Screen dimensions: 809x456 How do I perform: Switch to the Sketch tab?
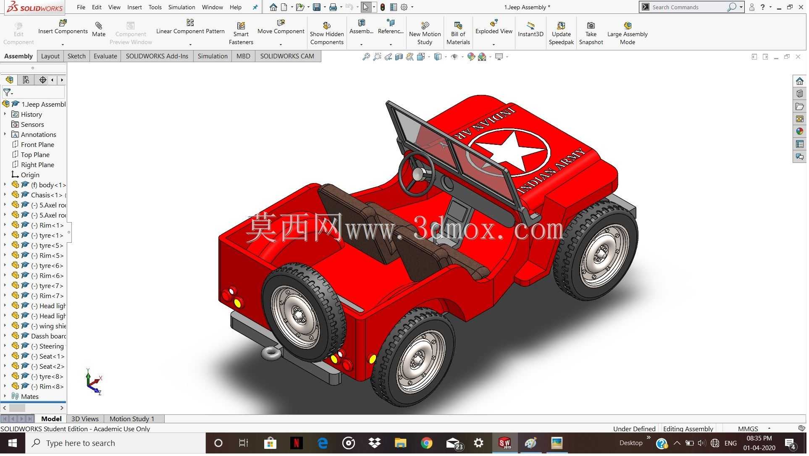76,56
